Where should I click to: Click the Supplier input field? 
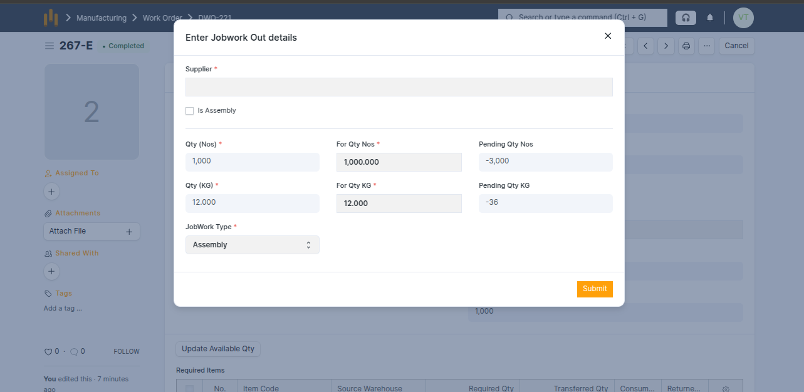point(399,87)
